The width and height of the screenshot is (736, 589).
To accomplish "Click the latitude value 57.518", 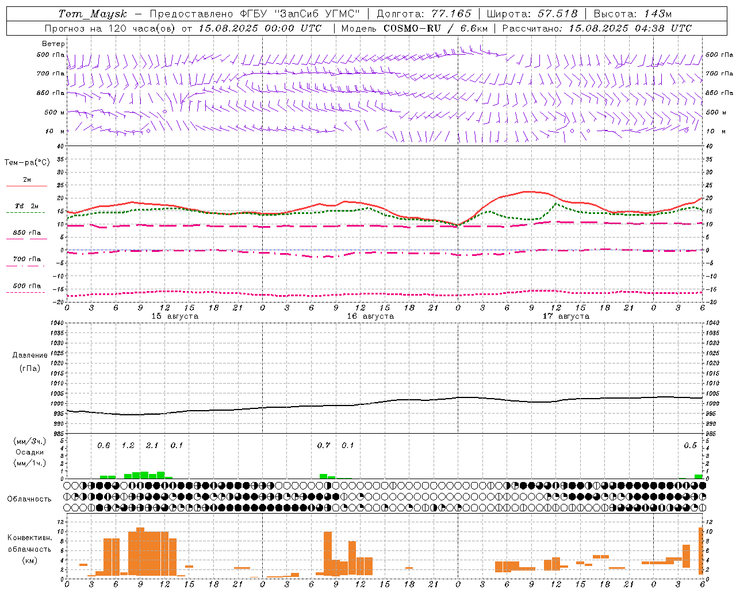I will point(558,14).
